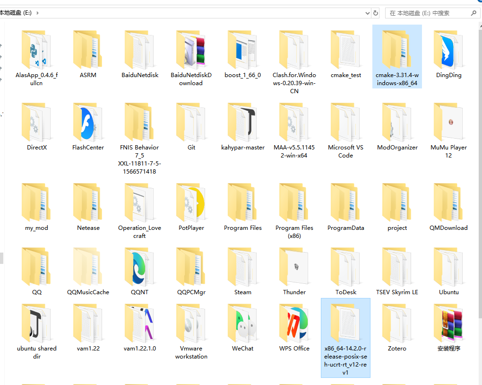The image size is (482, 385).
Task: Select the WPS Office folder icon
Action: [x=294, y=323]
